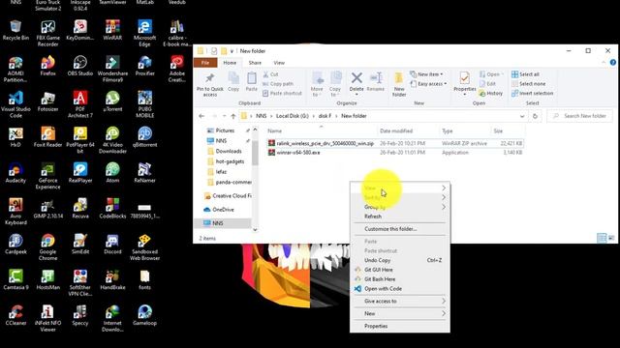Switch to the View ribbon tab

[x=279, y=63]
